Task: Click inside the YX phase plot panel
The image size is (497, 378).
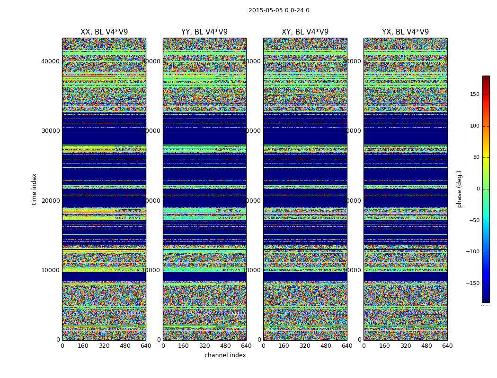Action: pyautogui.click(x=405, y=189)
